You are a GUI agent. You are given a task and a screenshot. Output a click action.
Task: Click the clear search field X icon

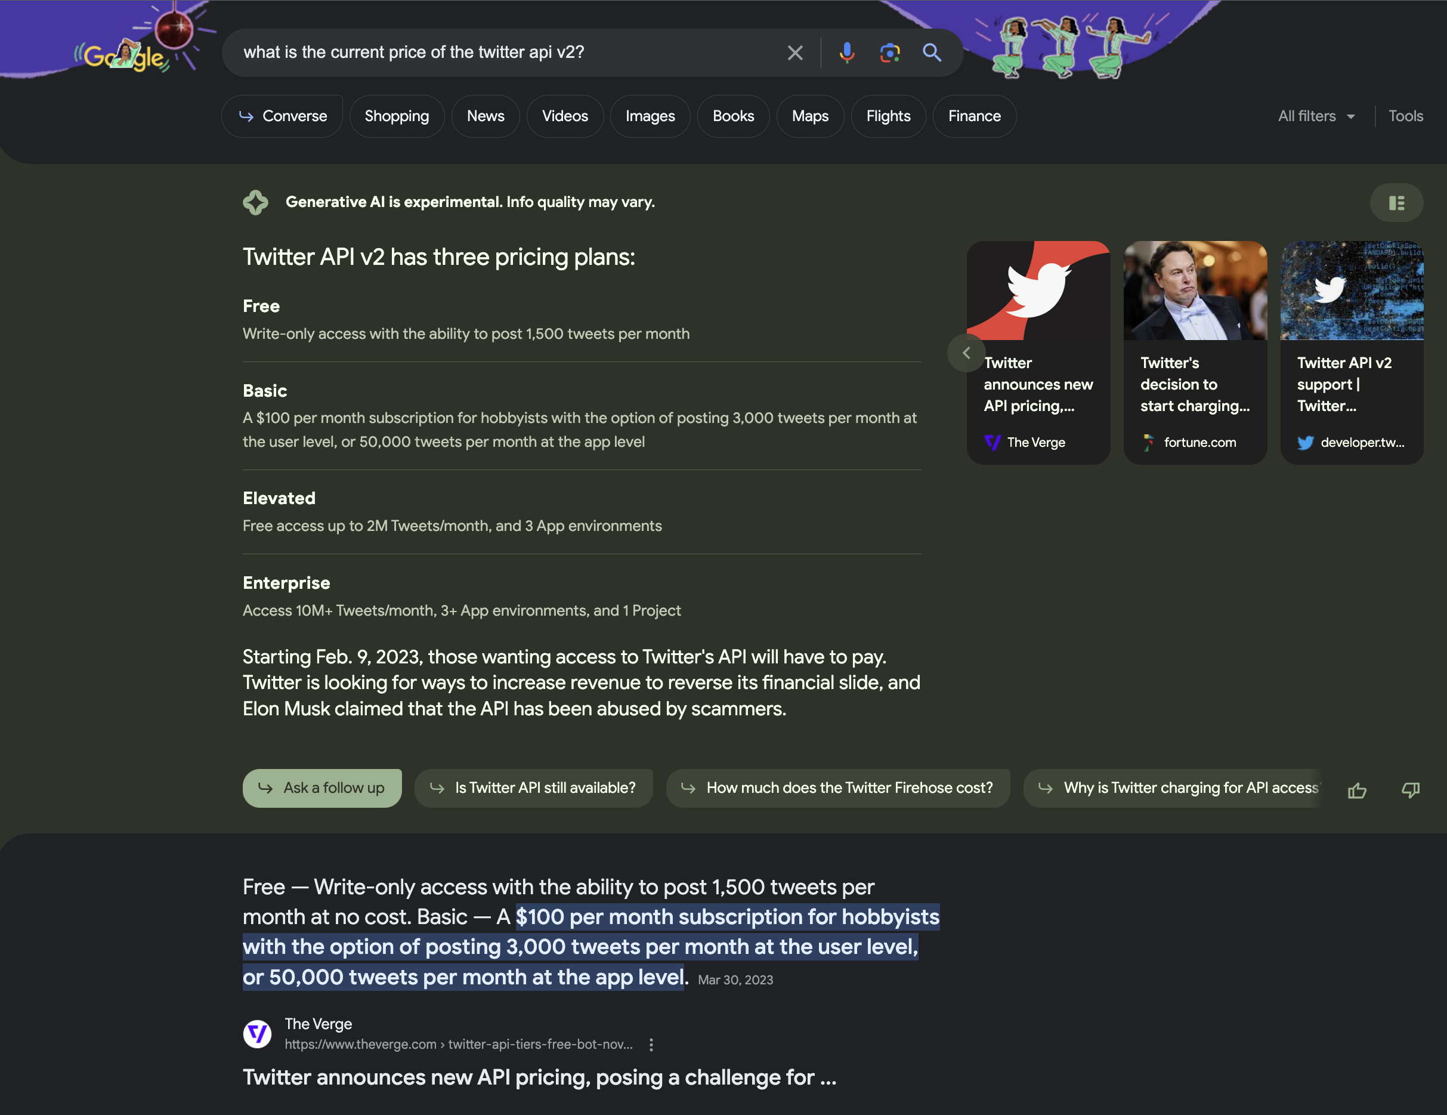[794, 51]
